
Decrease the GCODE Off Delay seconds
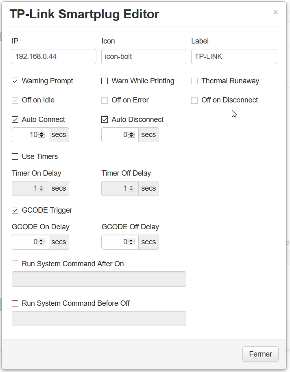pyautogui.click(x=132, y=244)
